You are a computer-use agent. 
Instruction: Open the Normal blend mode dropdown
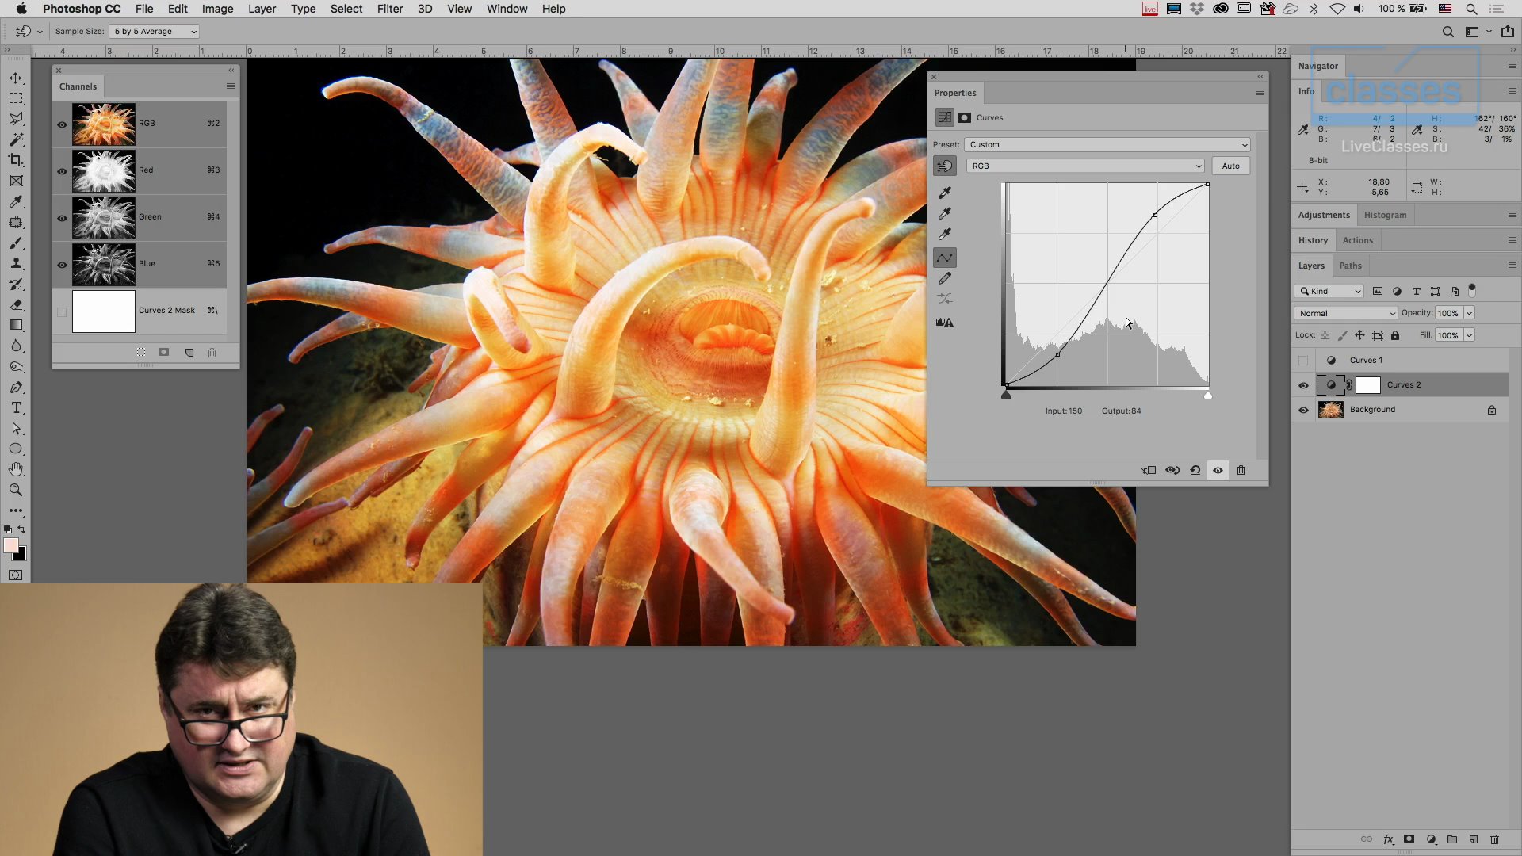1346,314
